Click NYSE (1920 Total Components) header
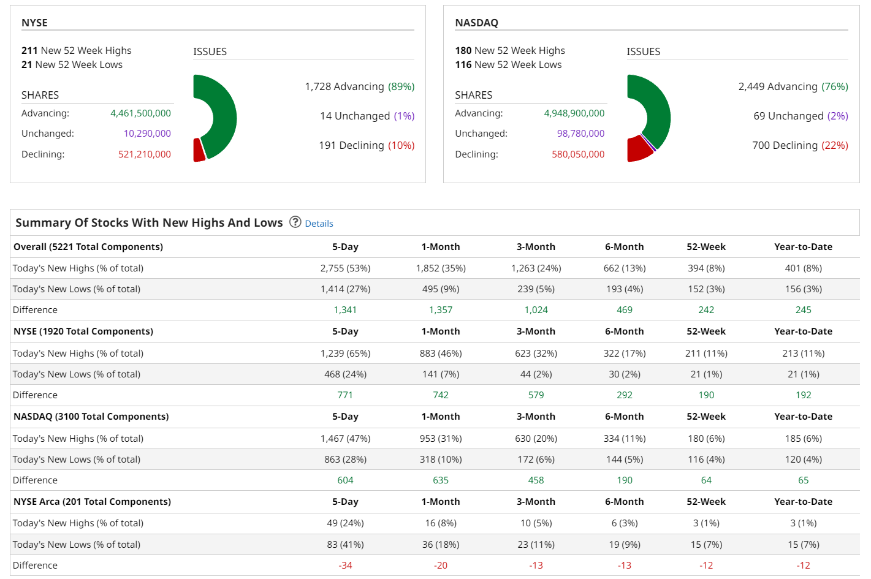This screenshot has width=871, height=579. tap(83, 331)
